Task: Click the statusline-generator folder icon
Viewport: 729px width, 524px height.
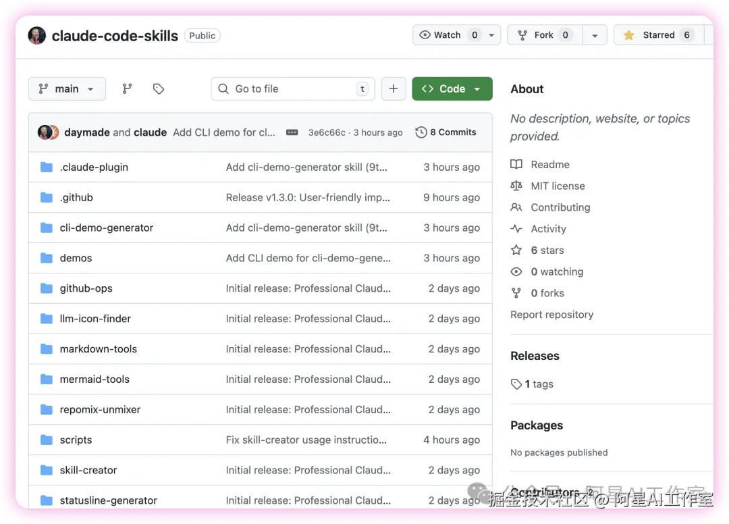Action: [x=47, y=500]
